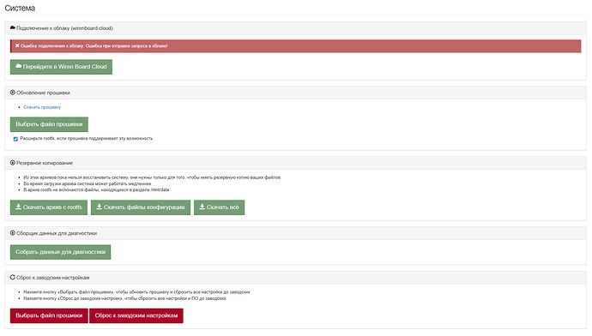Click the cloud icon on the Wiren Board Cloud button
The image size is (592, 336).
click(18, 66)
